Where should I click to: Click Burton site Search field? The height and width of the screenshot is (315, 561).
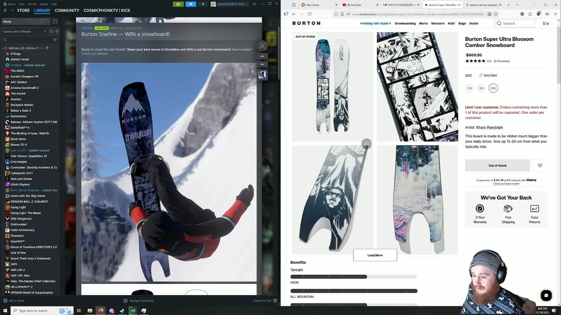[x=515, y=23]
